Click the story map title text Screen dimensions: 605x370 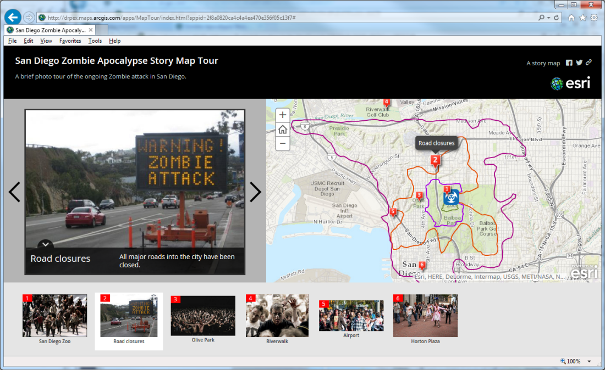tap(117, 61)
